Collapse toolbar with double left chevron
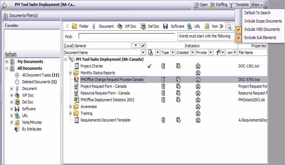 (x=67, y=27)
